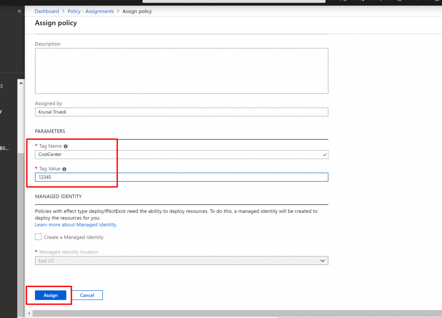The height and width of the screenshot is (318, 442).
Task: Enable the Create a Managed Identity checkbox
Action: tap(38, 237)
